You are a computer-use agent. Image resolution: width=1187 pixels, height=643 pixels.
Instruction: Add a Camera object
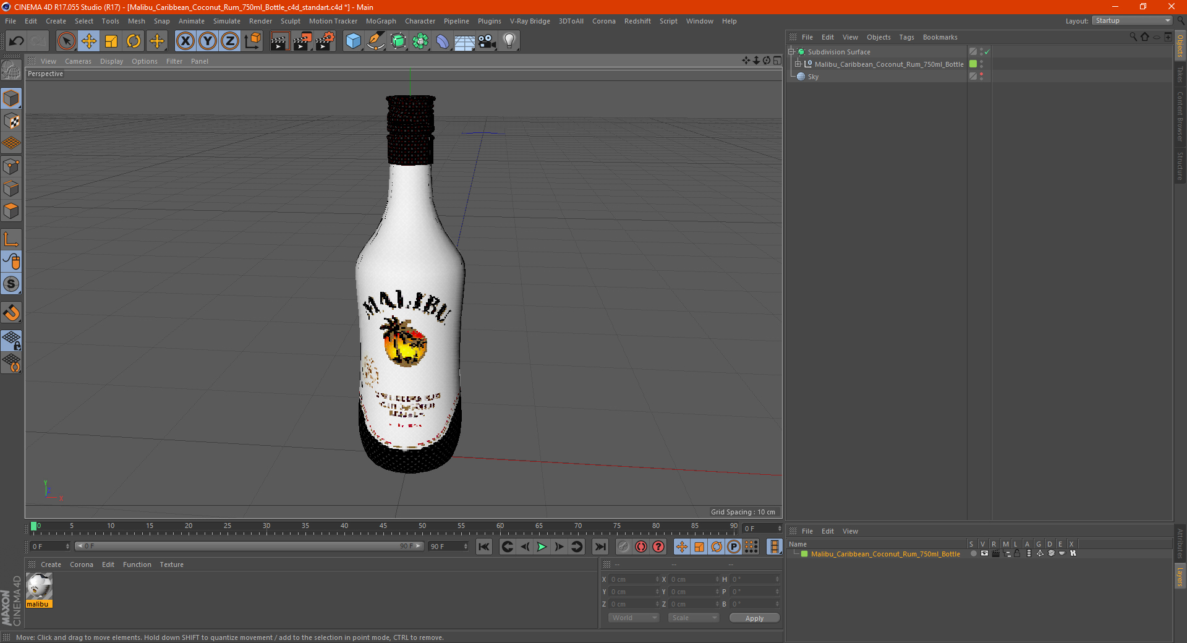click(487, 41)
